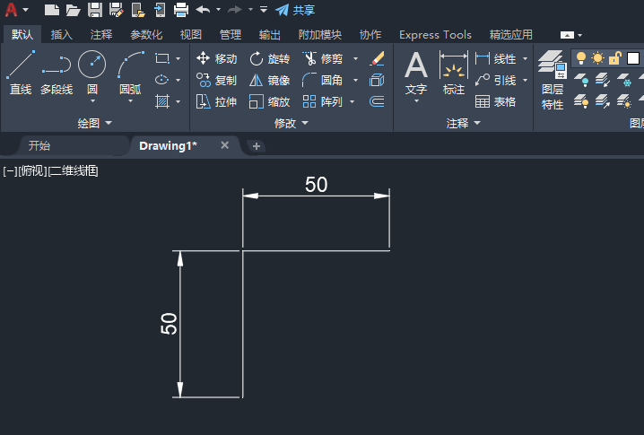Viewport: 644px width, 435px height.
Task: Activate the Trim (修剪) command
Action: click(323, 58)
